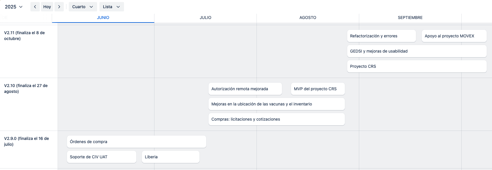The image size is (492, 170).
Task: Select V2.10 (finaliza el 27 de agosto) row label
Action: pos(26,89)
